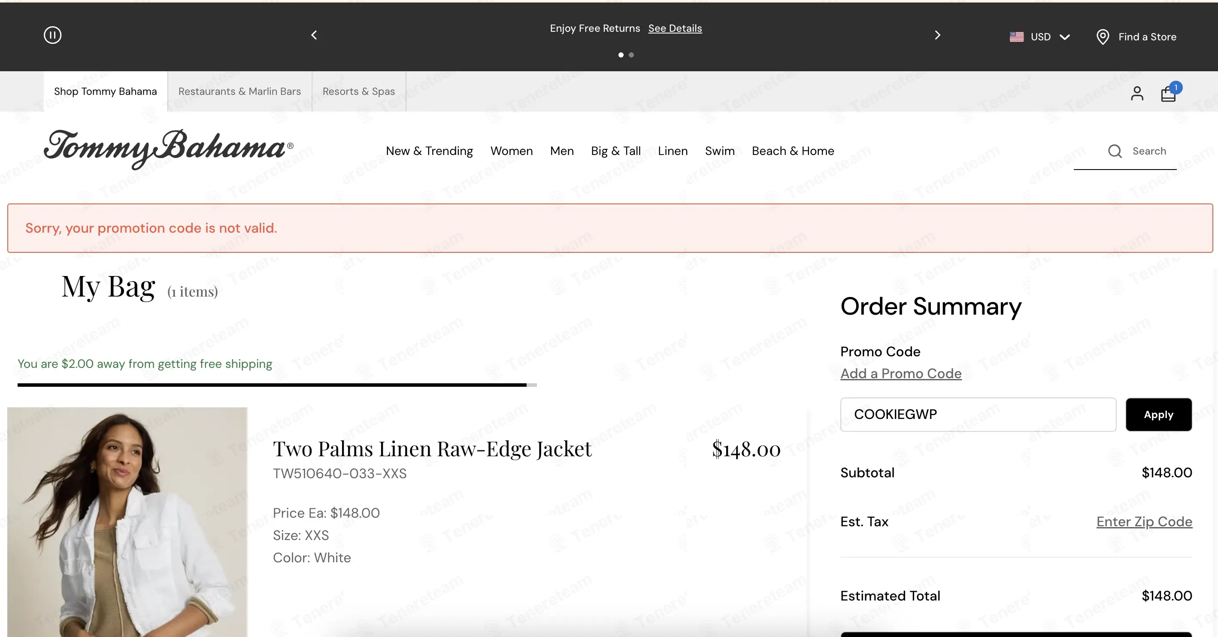Open the jacket product thumbnail
The width and height of the screenshot is (1218, 637).
(127, 522)
